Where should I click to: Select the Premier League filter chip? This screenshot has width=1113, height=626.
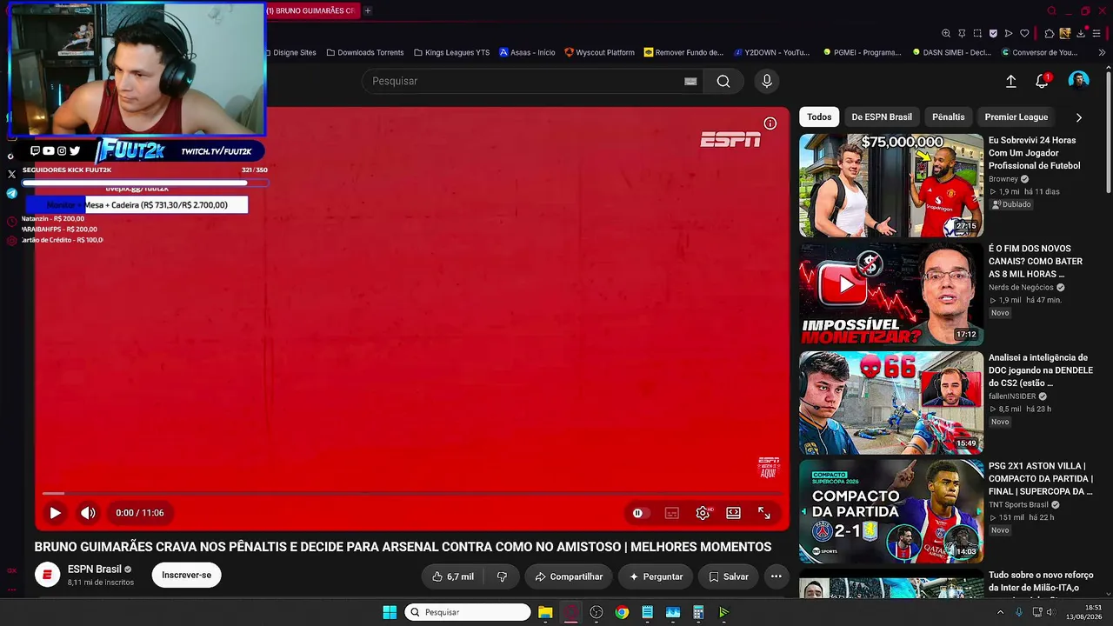click(x=1016, y=117)
